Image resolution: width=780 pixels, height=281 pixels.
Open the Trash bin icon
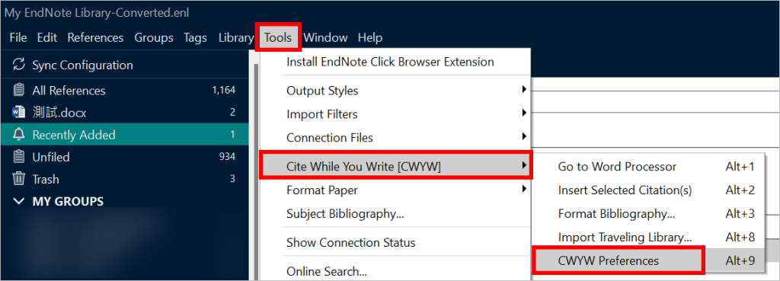point(18,178)
